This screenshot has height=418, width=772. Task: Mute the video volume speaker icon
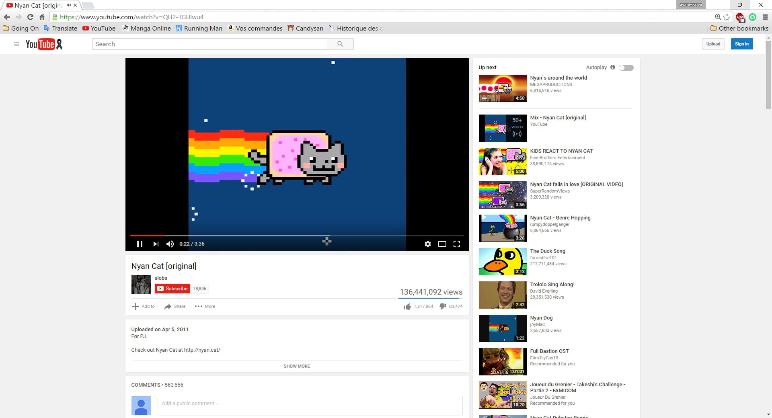170,244
